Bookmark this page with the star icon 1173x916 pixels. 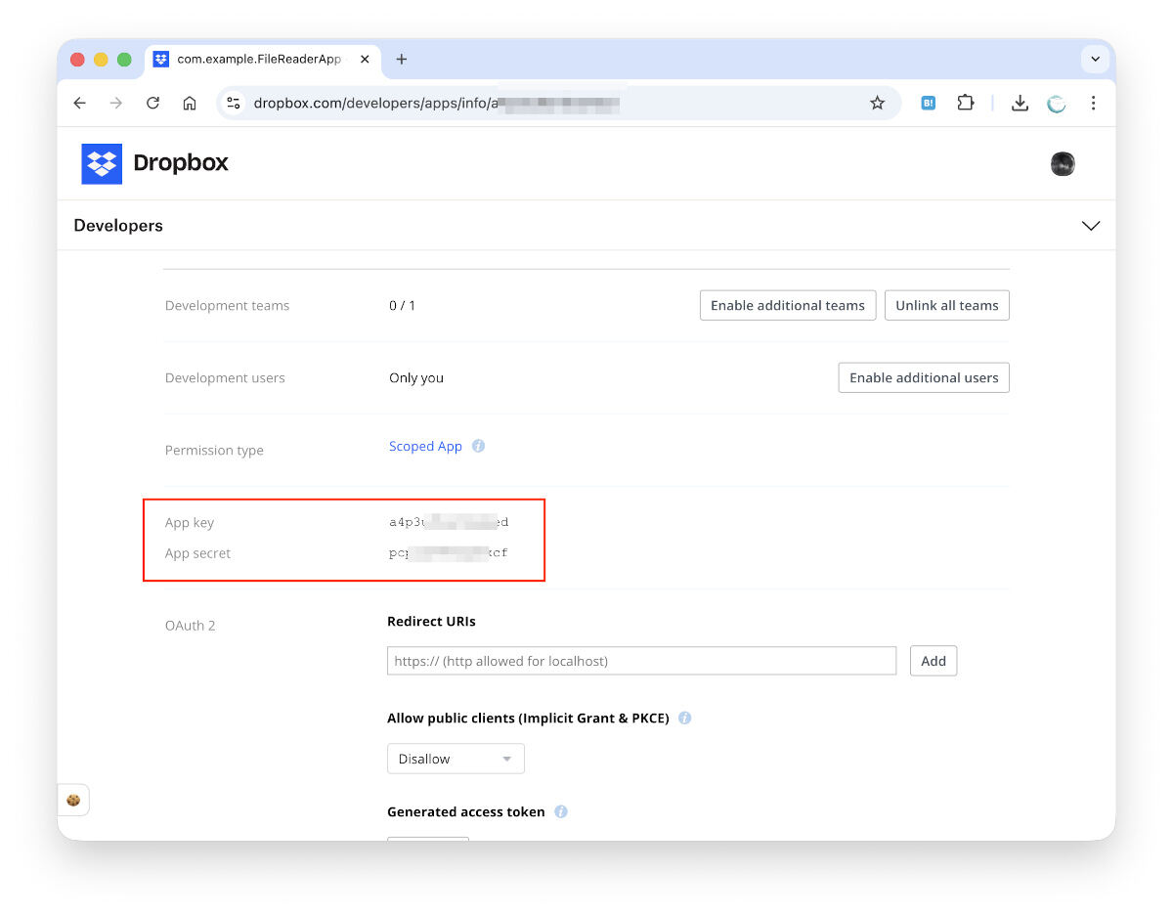point(877,103)
